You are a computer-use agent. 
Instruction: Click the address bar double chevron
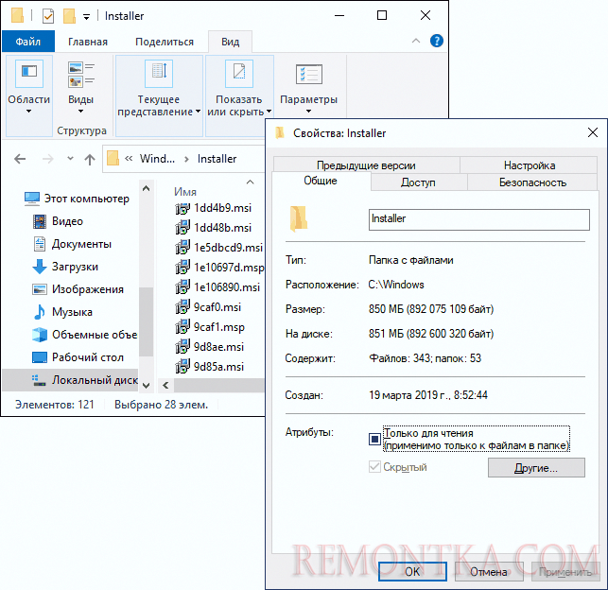(x=129, y=159)
